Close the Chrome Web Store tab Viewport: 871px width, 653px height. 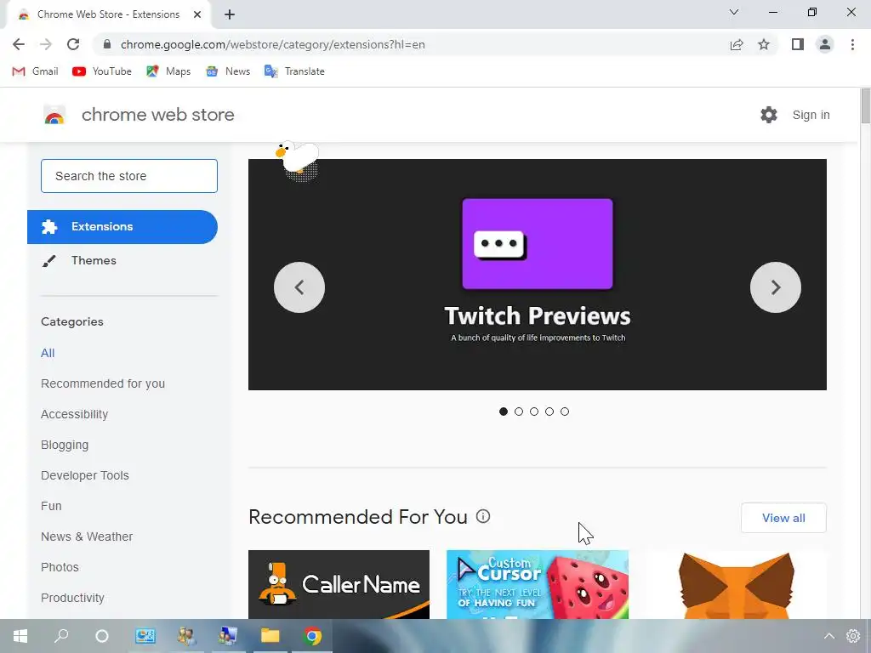coord(197,14)
